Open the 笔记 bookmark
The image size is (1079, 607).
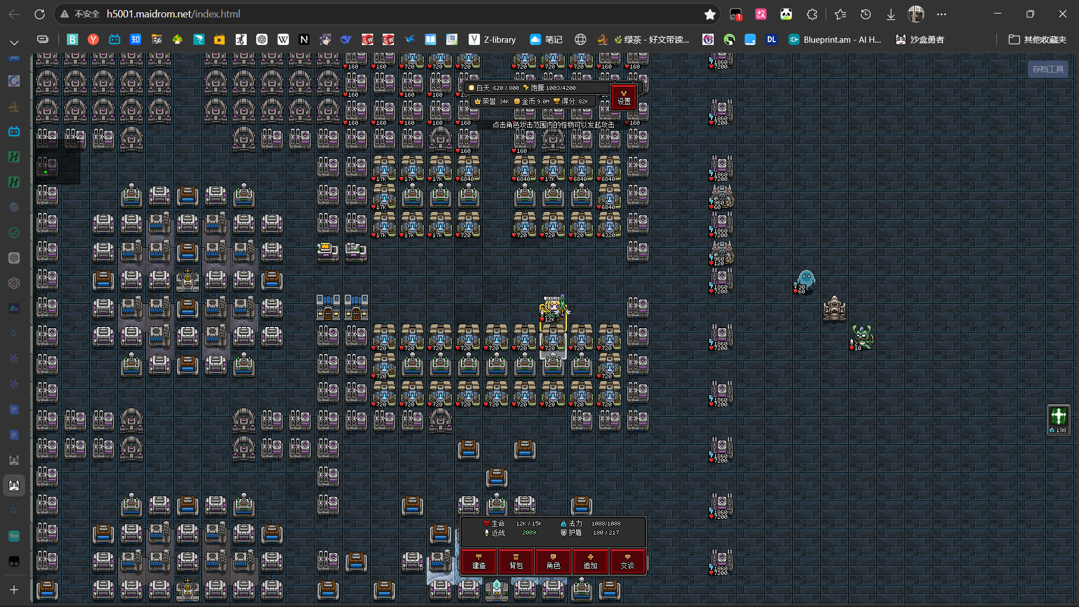pyautogui.click(x=546, y=39)
